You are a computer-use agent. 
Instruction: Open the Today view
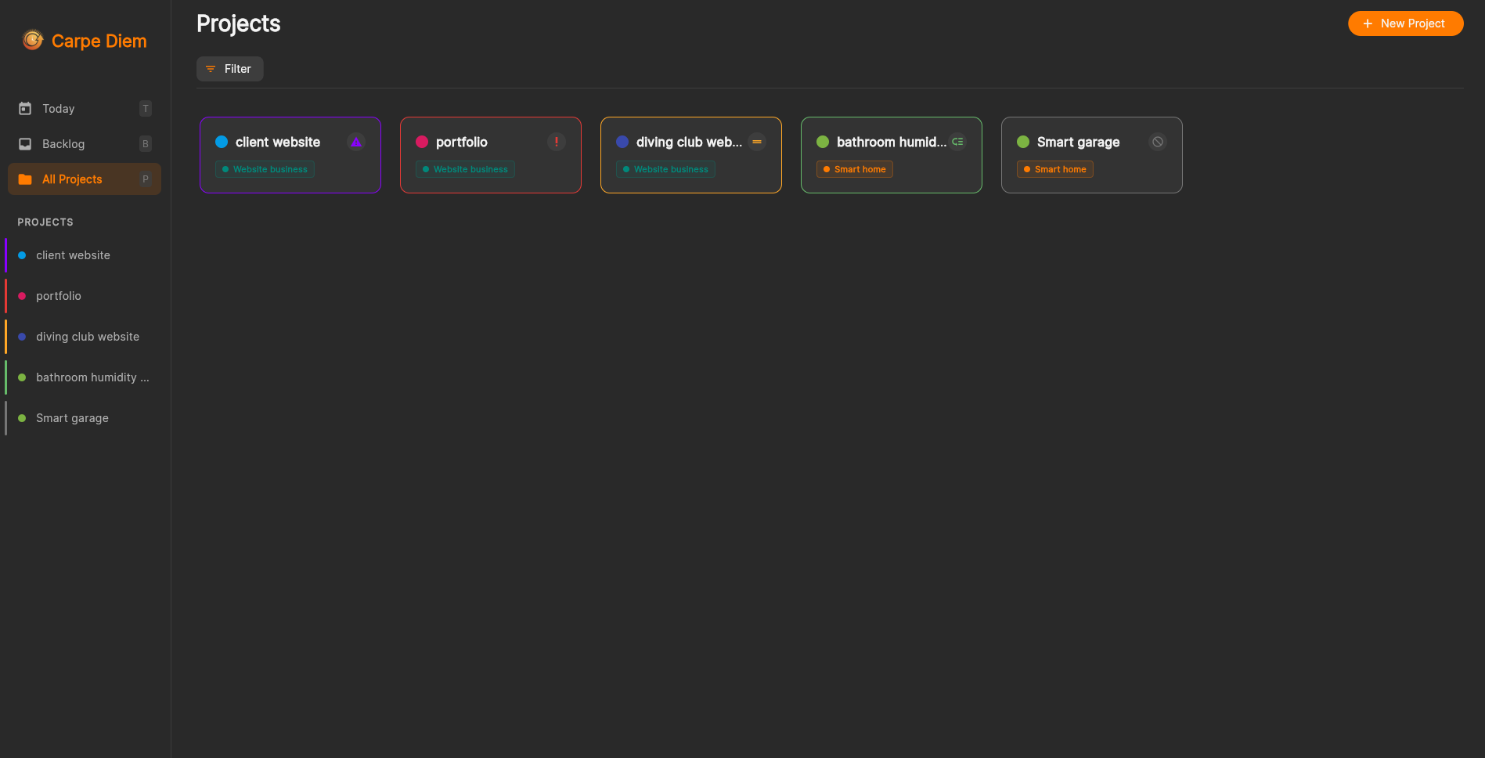tap(59, 109)
